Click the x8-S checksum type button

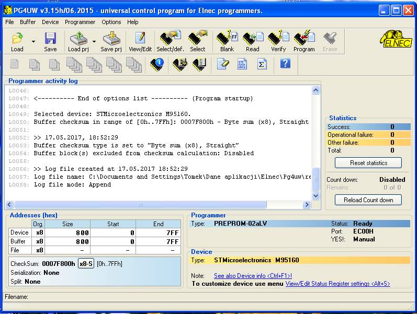86,263
